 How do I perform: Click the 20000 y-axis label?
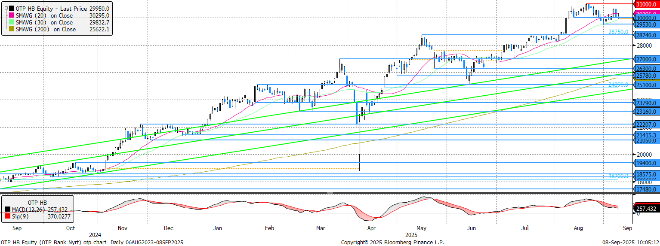[644, 155]
